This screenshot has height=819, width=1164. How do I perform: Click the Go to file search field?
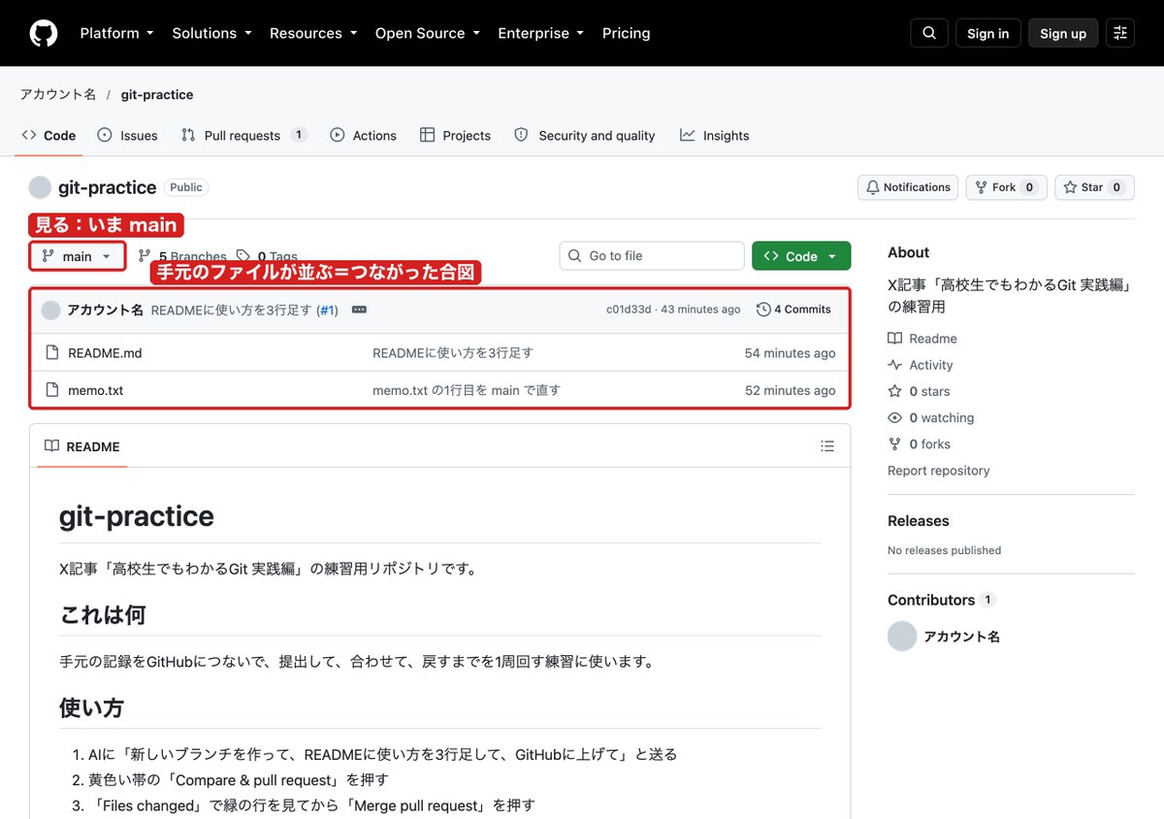coord(652,256)
